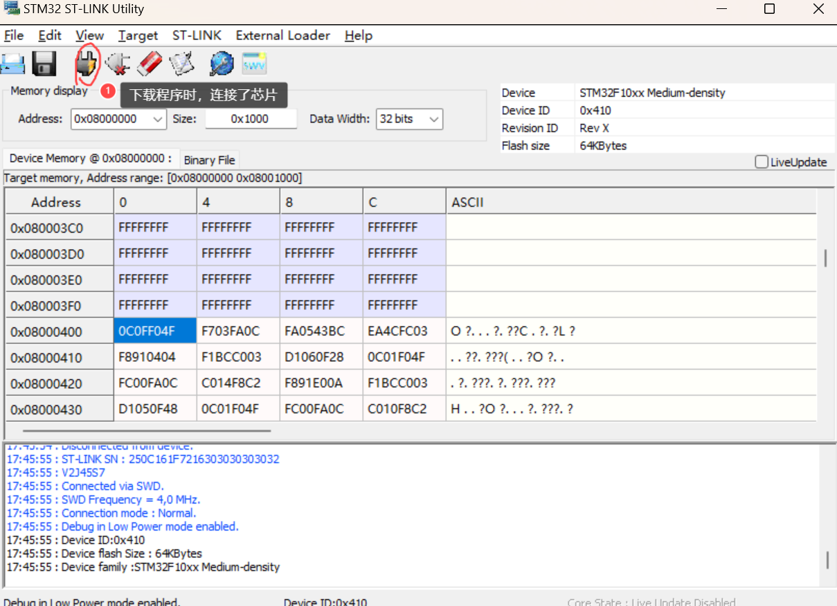
Task: Click the log line Connected via SWD
Action: click(x=85, y=486)
